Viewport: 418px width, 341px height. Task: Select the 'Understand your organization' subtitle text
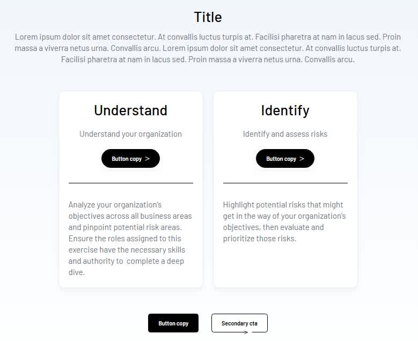coord(130,134)
